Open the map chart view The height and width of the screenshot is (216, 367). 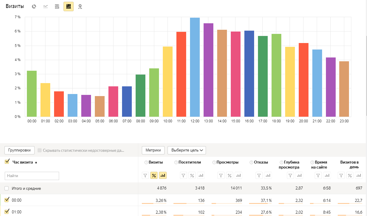pos(80,6)
